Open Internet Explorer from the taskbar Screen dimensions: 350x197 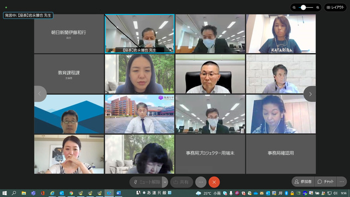[x=52, y=193]
